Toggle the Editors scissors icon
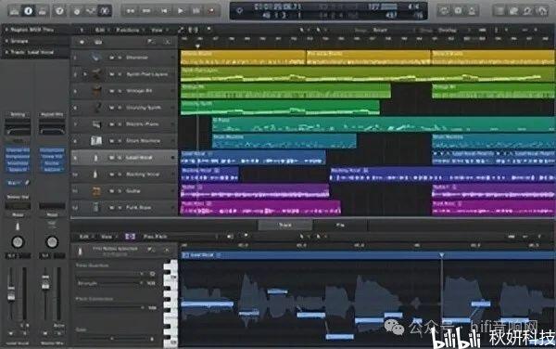The height and width of the screenshot is (349, 556). point(105,10)
